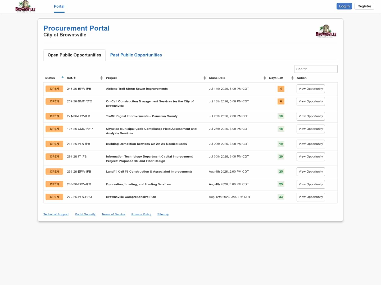Image resolution: width=381 pixels, height=285 pixels.
Task: Click the orange 4 days left badge
Action: pos(281,89)
